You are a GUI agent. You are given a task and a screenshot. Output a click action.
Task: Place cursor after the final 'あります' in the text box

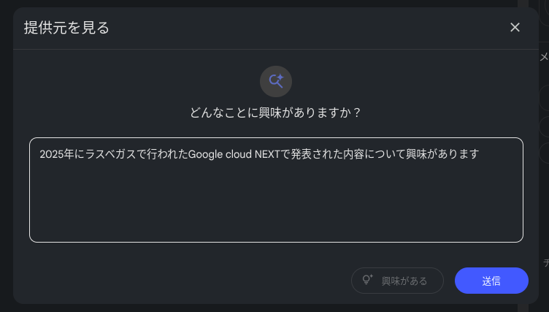[480, 154]
